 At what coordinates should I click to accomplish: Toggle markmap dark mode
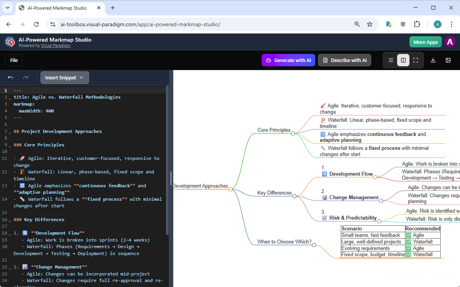point(452,277)
